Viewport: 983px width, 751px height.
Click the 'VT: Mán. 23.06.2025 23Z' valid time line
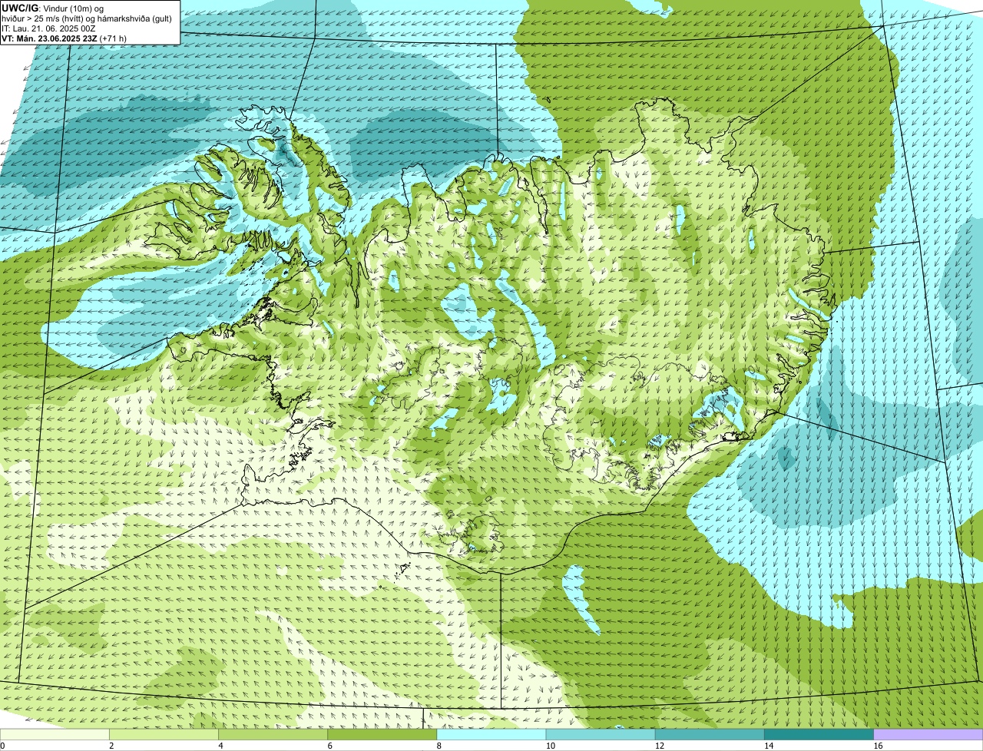click(65, 38)
